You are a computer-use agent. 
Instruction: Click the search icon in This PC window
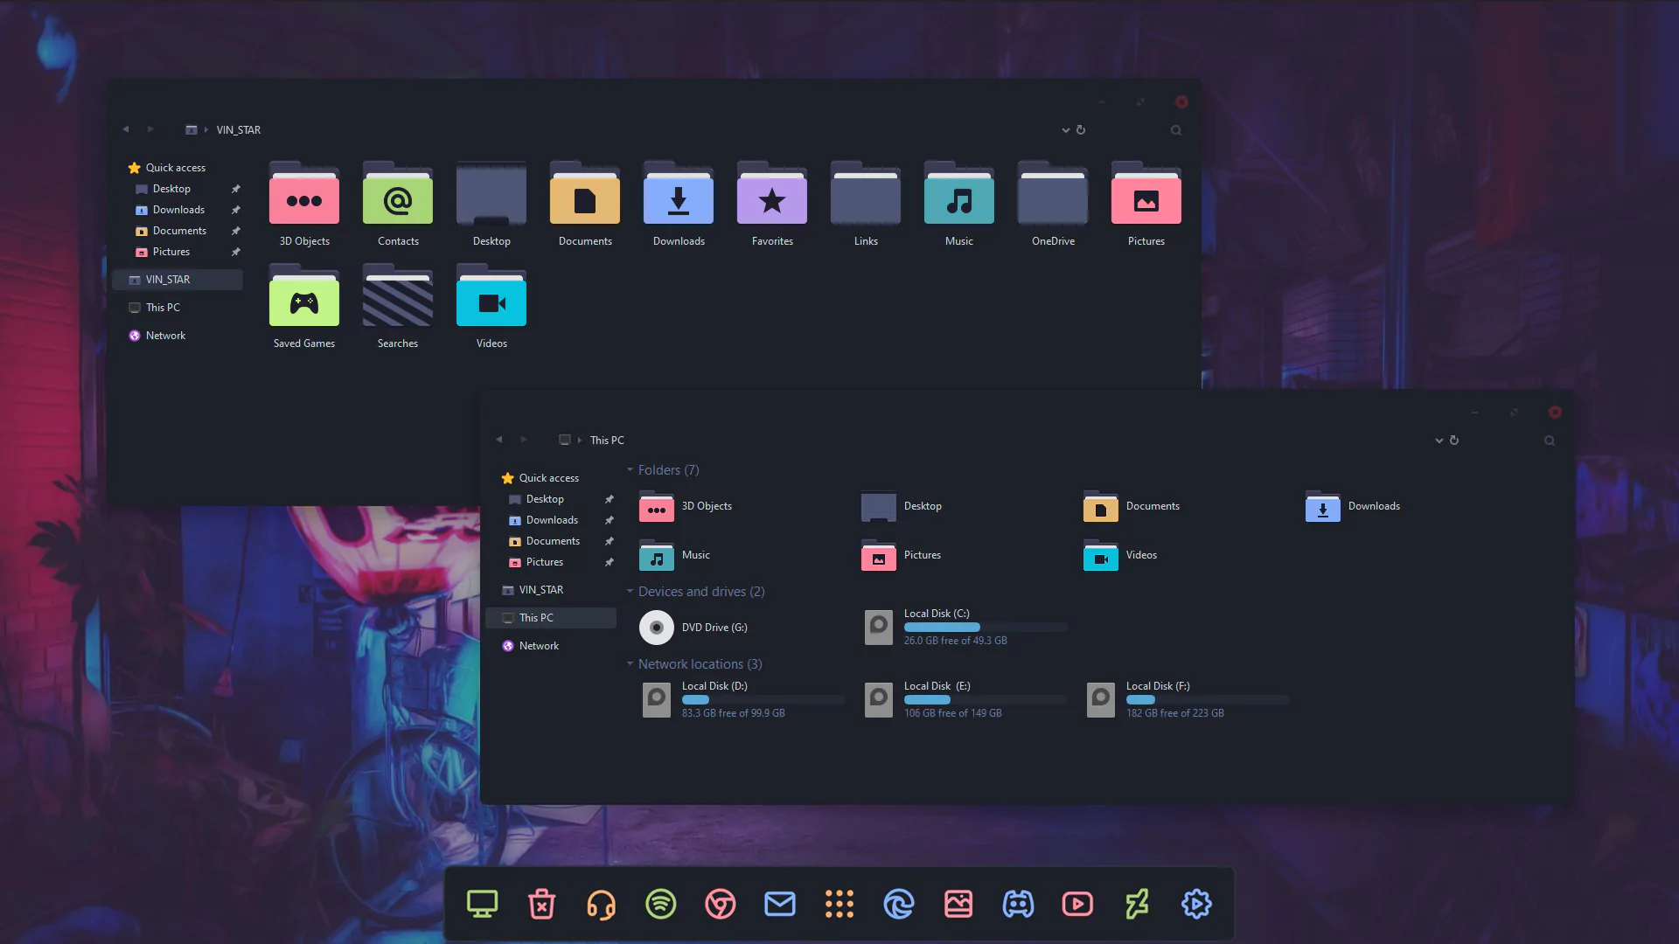coord(1550,441)
